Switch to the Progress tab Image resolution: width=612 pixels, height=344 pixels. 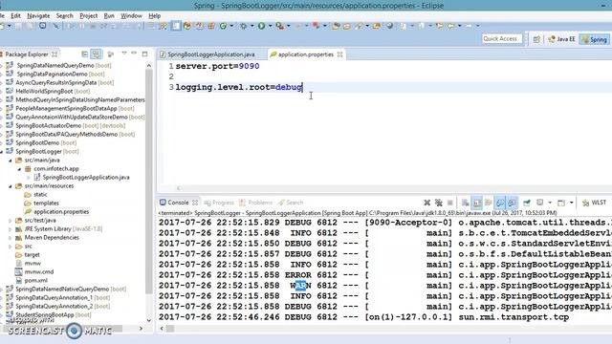pos(219,203)
